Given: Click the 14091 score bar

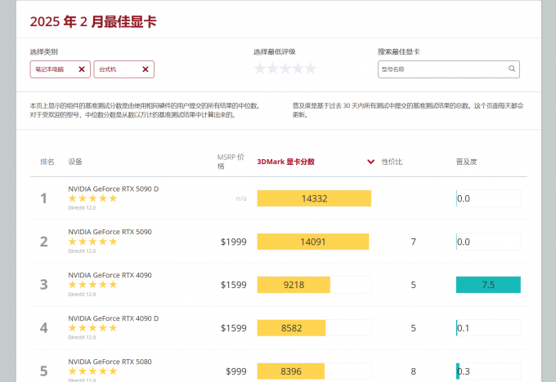Looking at the screenshot, I should (313, 242).
